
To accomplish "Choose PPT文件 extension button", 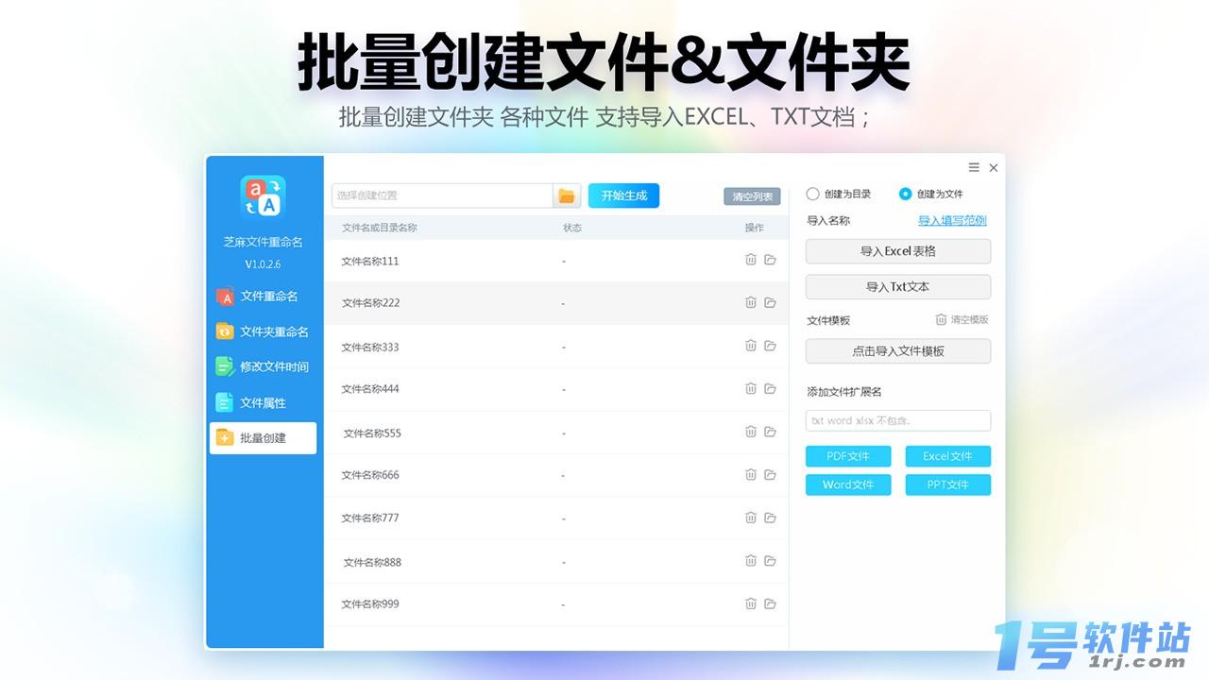I will coord(948,484).
